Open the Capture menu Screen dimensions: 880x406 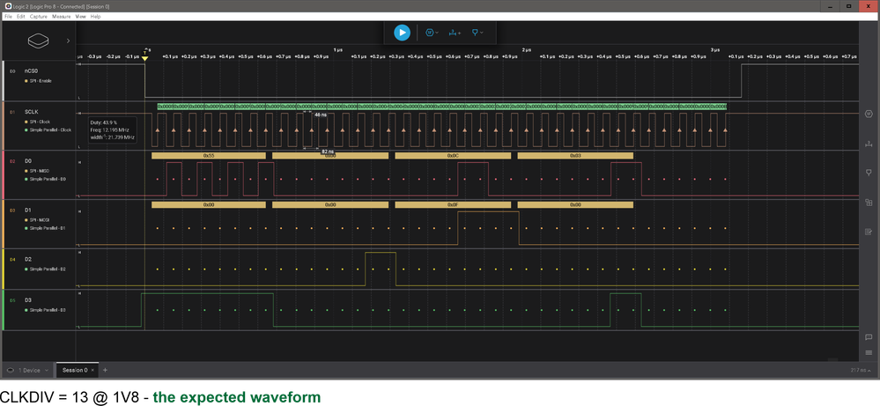pos(39,17)
